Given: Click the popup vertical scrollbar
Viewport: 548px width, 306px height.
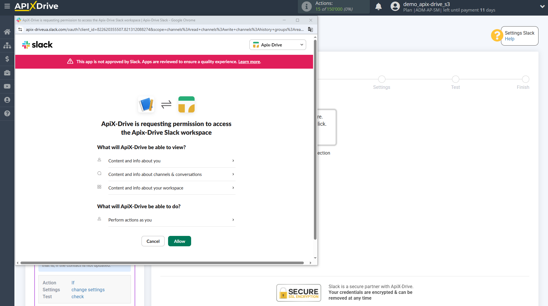Looking at the screenshot, I should [315, 140].
